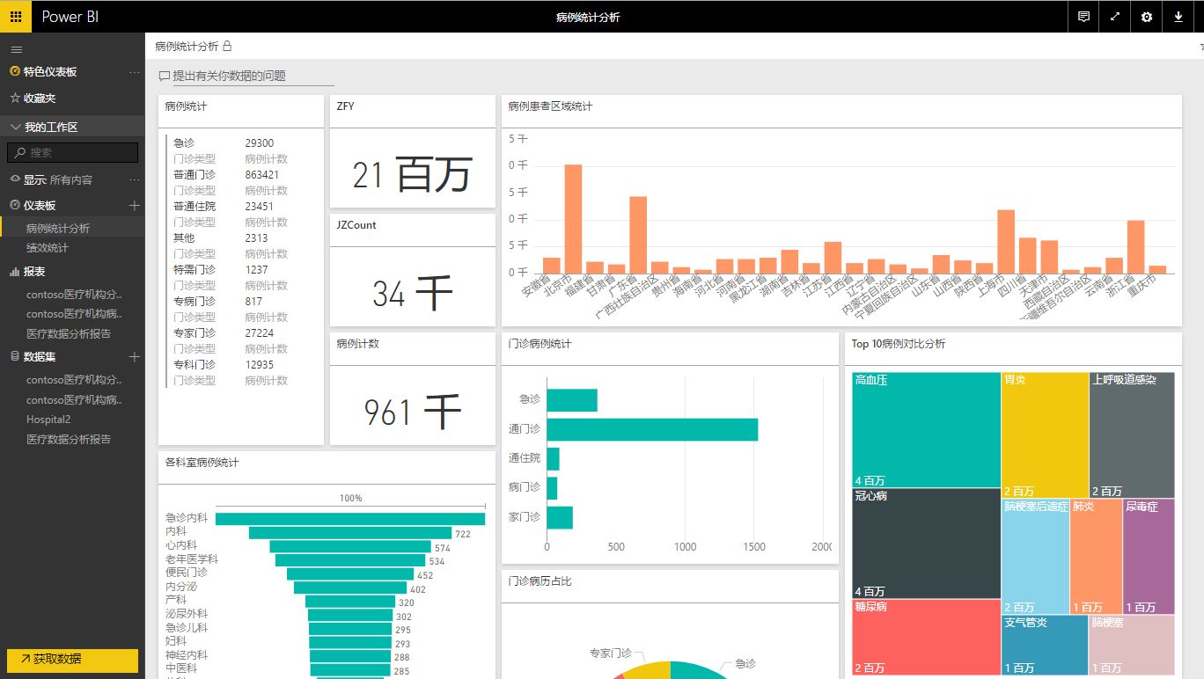This screenshot has width=1204, height=679.
Task: Open the contoso医疗机构分.. report under 报表
Action: 72,295
